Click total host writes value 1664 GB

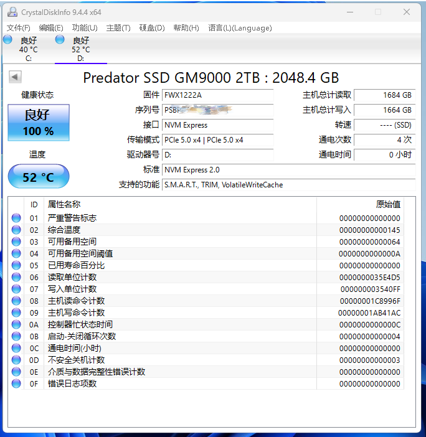click(x=385, y=110)
